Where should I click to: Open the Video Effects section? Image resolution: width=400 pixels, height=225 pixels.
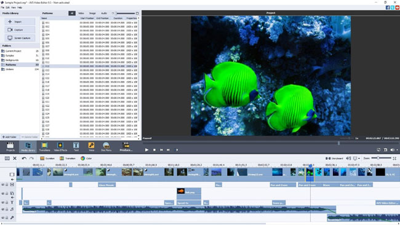coord(60,147)
